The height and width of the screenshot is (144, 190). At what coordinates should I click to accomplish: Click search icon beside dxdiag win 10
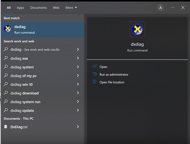[x=6, y=84]
